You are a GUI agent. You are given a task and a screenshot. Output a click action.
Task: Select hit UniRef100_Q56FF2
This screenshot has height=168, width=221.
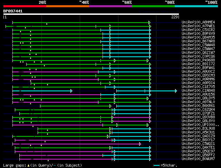point(198,155)
